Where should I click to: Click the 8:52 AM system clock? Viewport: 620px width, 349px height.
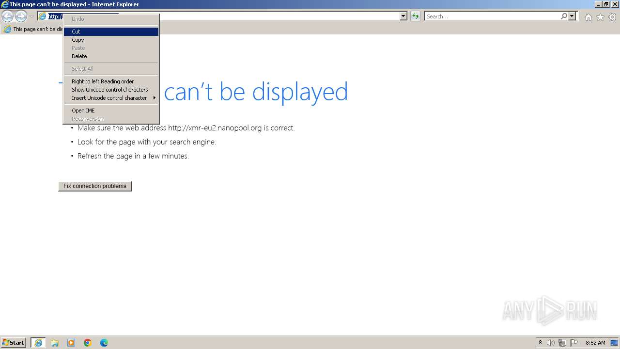coord(595,343)
